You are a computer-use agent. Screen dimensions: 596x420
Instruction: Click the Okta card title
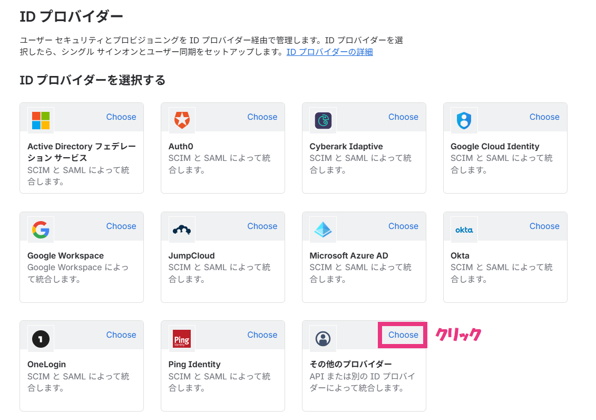[460, 256]
